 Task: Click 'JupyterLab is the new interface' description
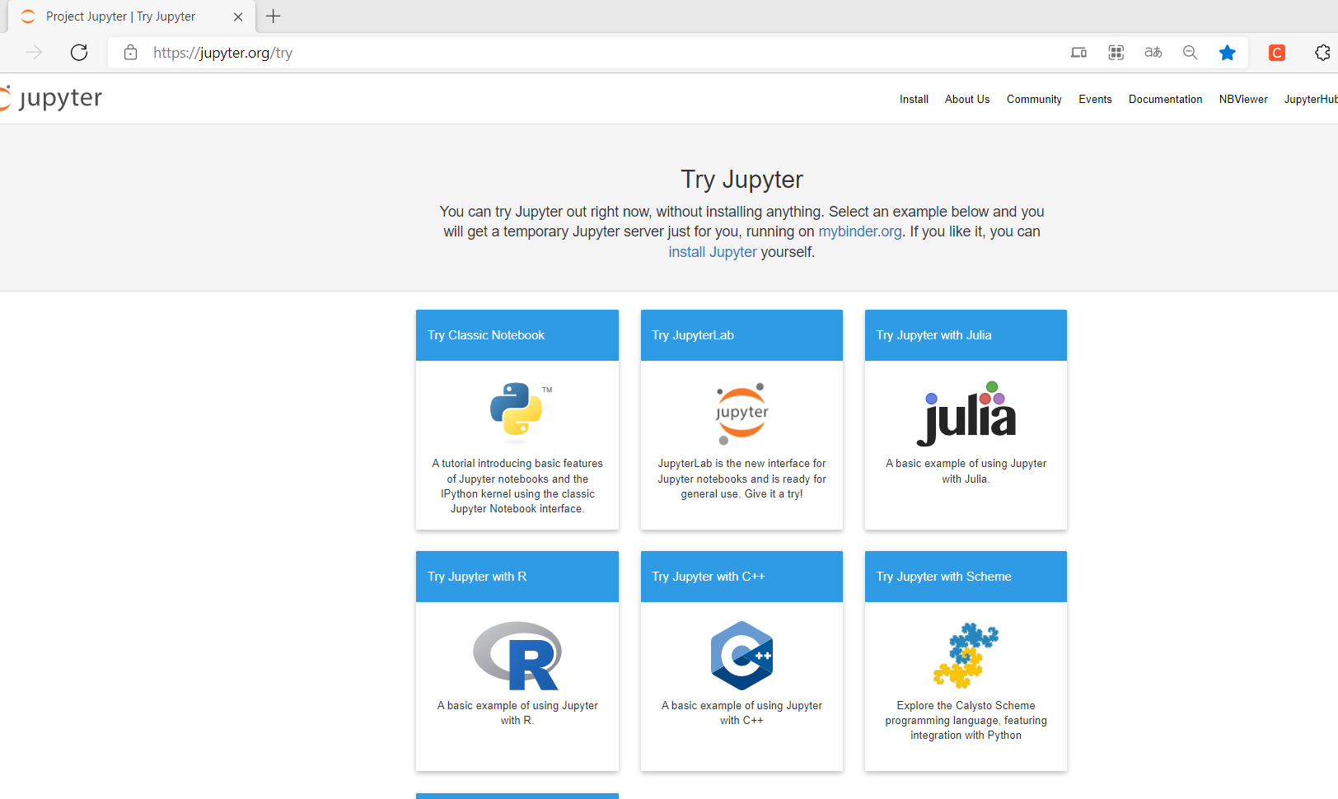742,479
